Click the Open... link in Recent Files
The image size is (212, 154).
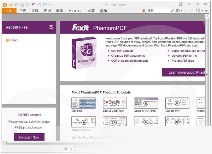point(15,40)
